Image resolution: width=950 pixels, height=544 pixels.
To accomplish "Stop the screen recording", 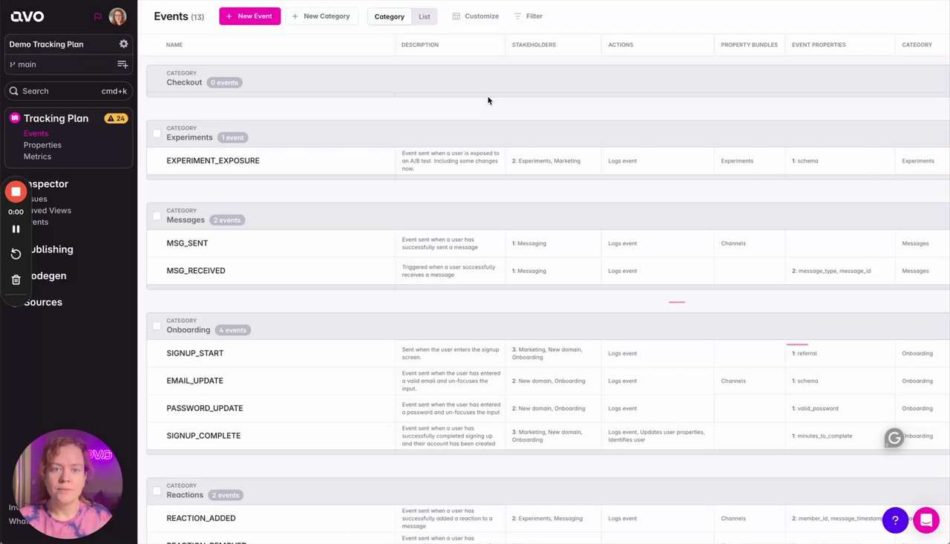I will (16, 191).
